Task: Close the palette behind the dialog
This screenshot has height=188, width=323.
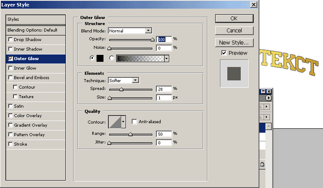Action: 269,91
